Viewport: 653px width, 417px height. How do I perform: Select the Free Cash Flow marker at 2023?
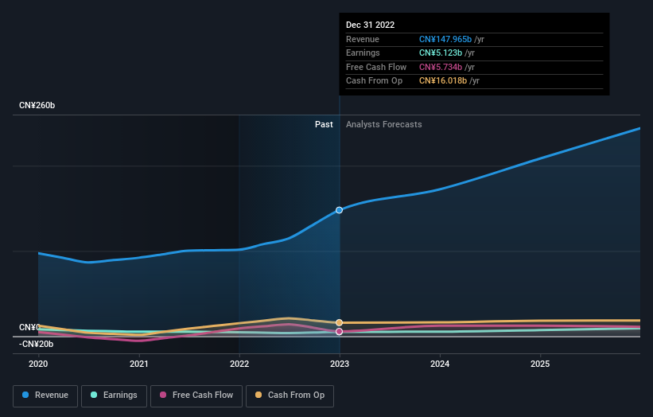(x=340, y=332)
